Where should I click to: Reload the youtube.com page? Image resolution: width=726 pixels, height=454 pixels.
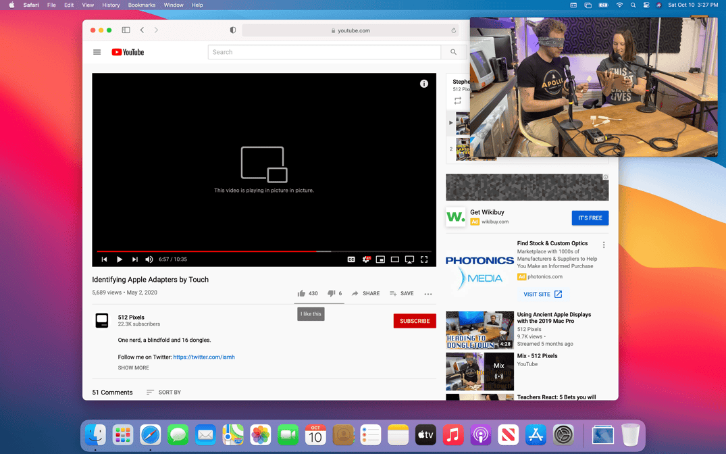(453, 30)
